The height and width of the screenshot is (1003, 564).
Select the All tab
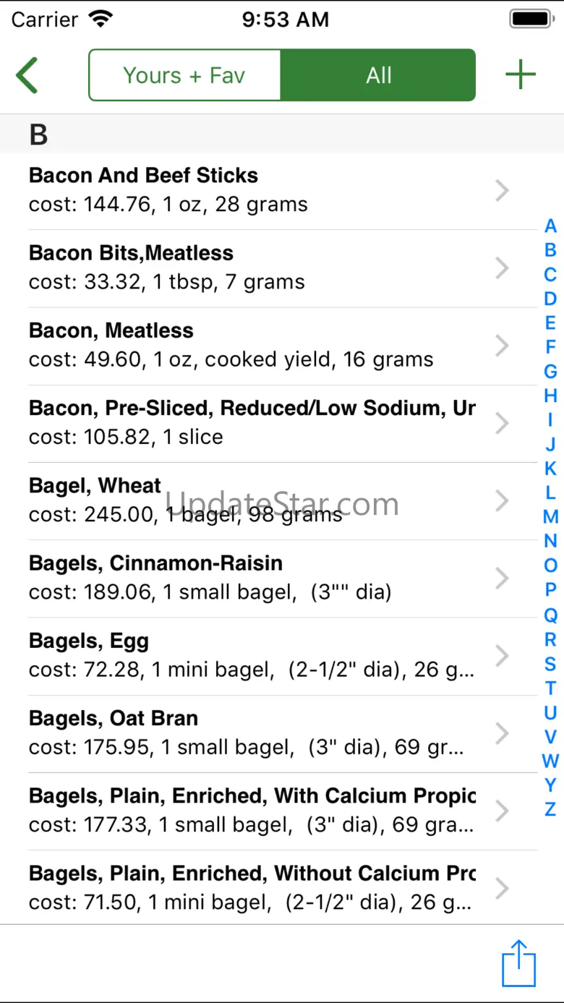click(x=378, y=75)
